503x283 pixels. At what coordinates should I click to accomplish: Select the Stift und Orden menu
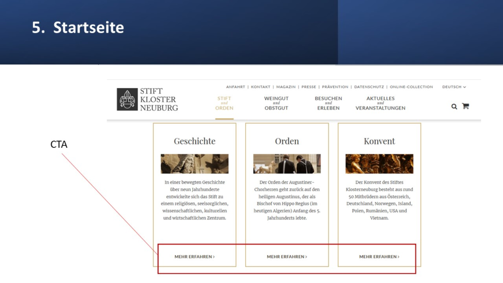tap(224, 103)
